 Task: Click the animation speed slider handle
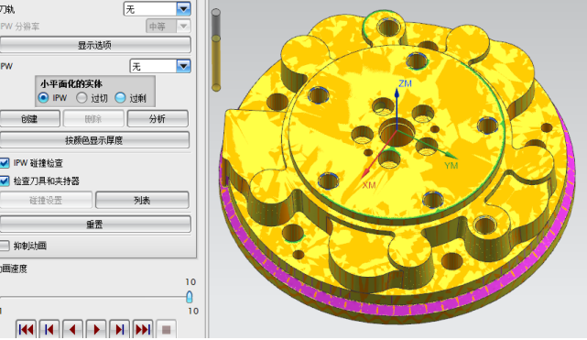click(x=190, y=297)
